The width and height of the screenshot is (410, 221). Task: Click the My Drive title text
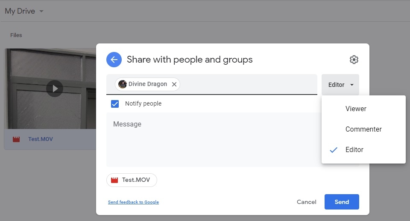pos(20,11)
